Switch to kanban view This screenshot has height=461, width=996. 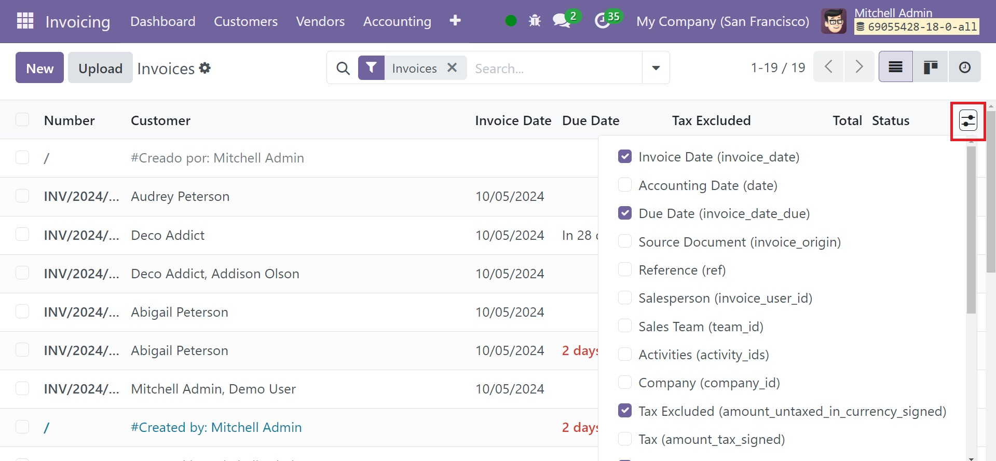click(930, 67)
